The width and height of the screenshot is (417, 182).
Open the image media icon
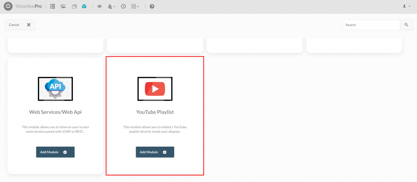[x=63, y=6]
